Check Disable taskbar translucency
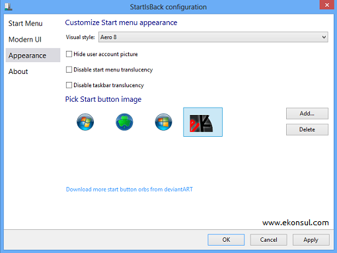The width and height of the screenshot is (337, 253). pos(69,85)
